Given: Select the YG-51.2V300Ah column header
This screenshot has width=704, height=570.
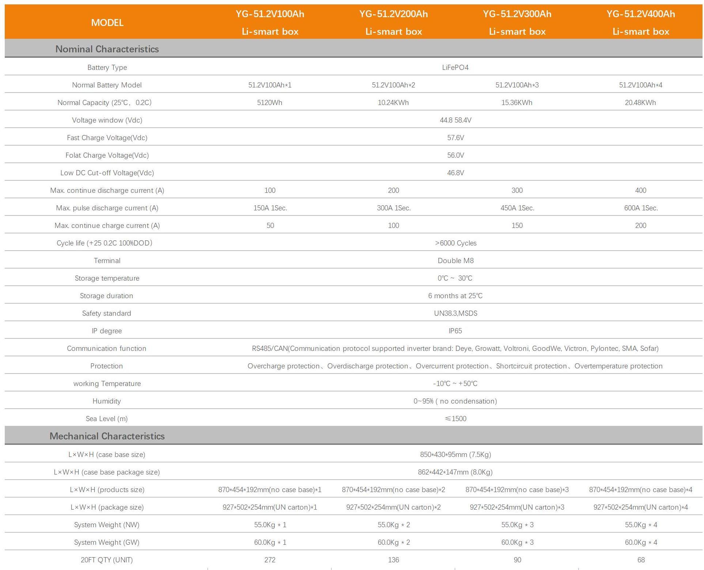Looking at the screenshot, I should [x=517, y=23].
